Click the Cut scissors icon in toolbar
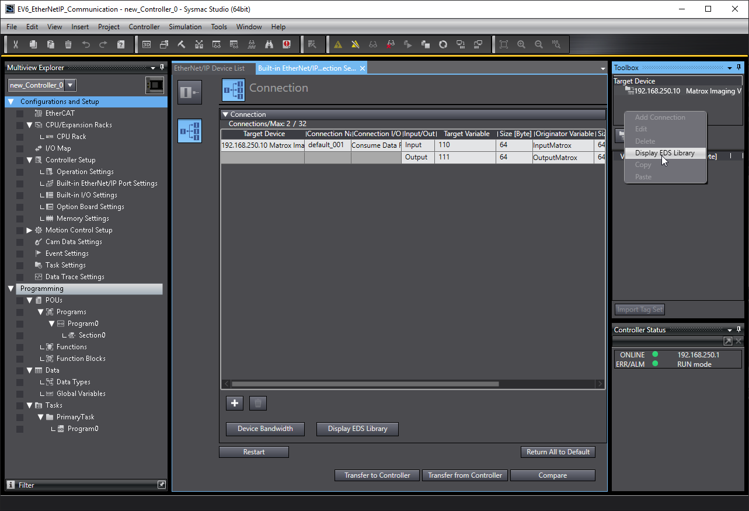The width and height of the screenshot is (749, 511). tap(16, 44)
